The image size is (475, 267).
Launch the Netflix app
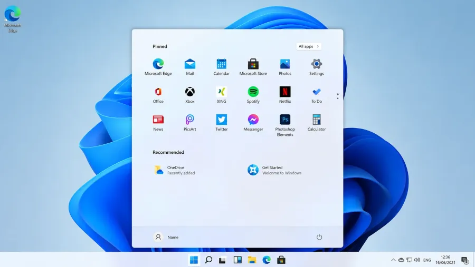point(285,95)
